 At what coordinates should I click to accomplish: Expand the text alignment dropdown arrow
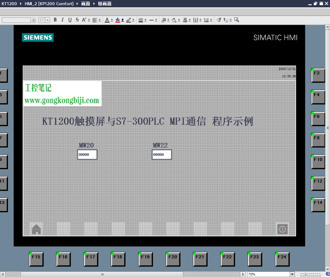[x=100, y=20]
